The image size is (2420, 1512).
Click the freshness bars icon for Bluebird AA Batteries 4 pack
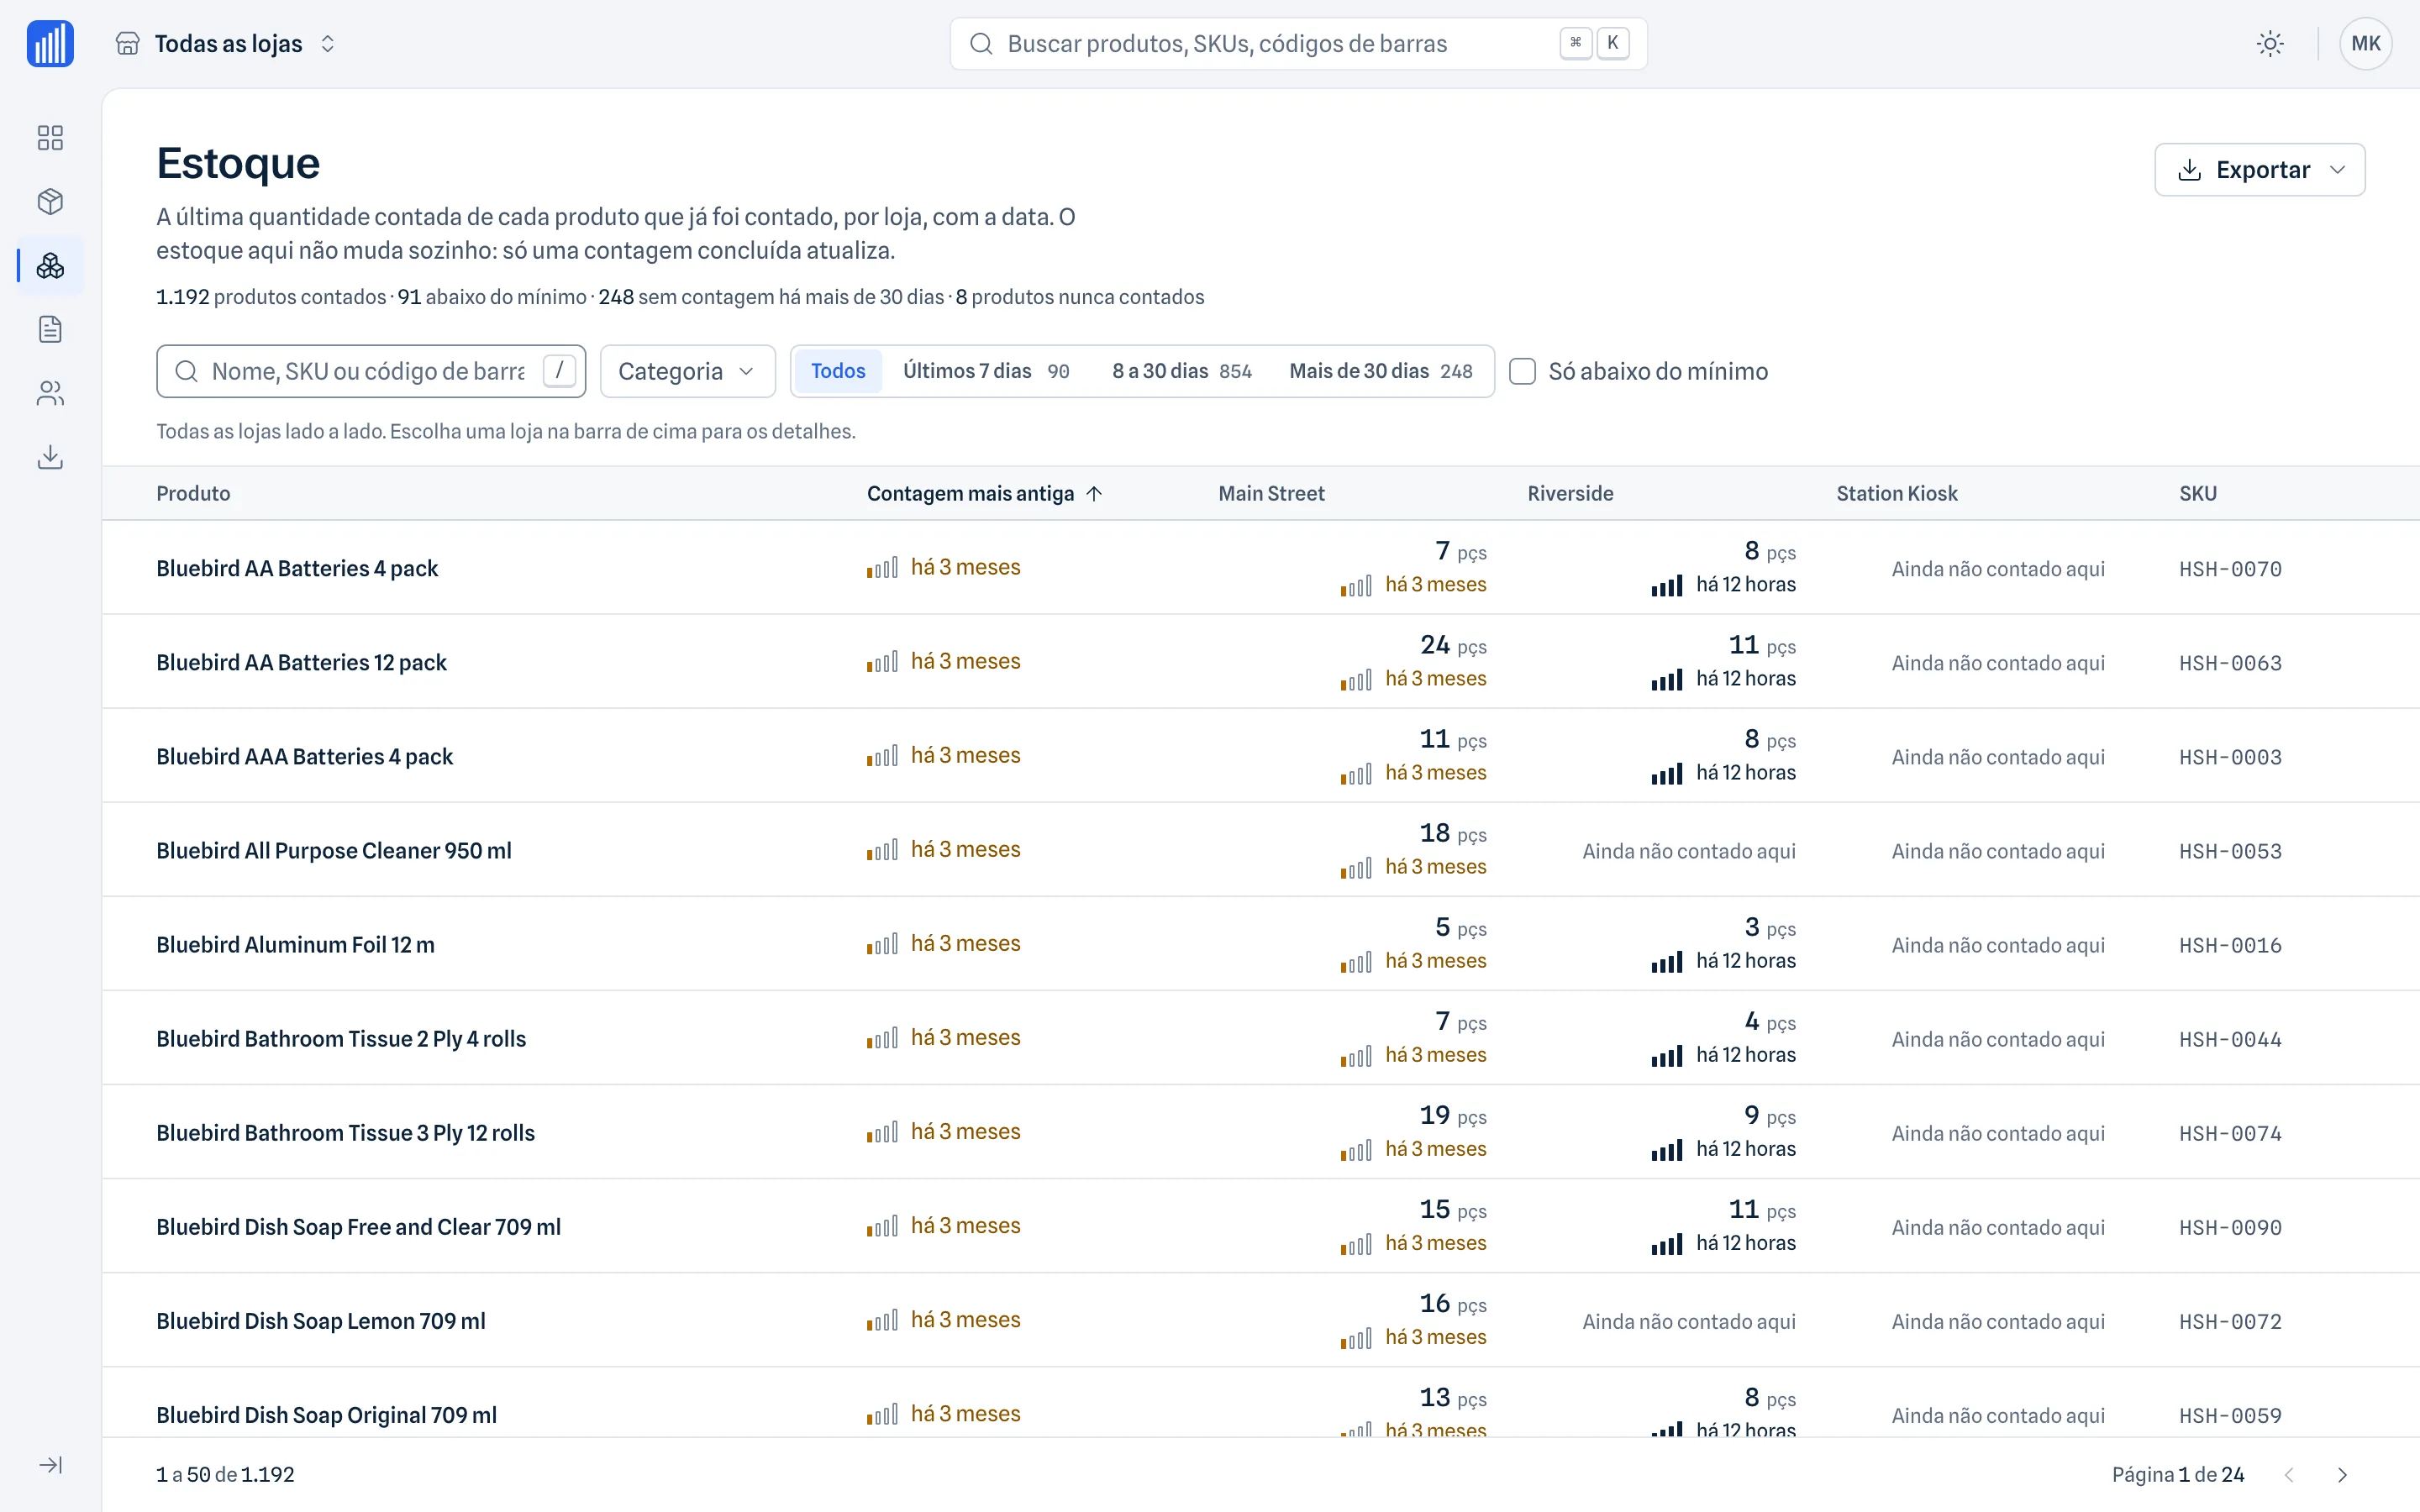(x=882, y=568)
